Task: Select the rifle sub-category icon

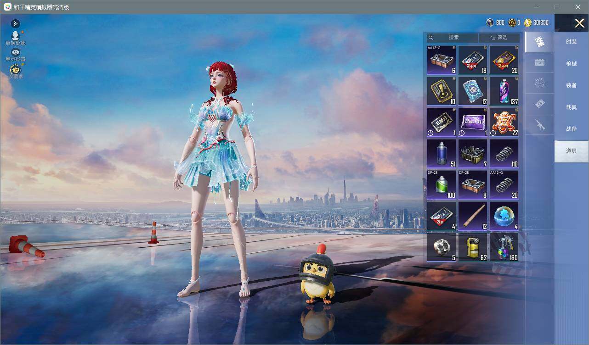Action: point(540,124)
